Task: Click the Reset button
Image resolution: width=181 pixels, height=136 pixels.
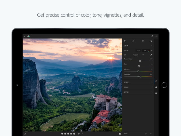Action: tap(126, 134)
